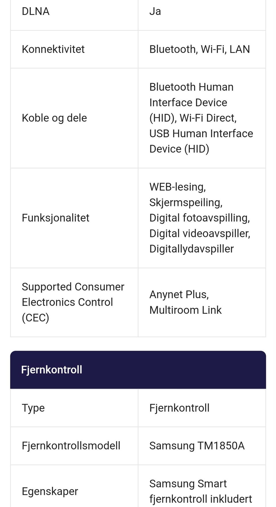Viewport: 276px width, 507px height.
Task: Click the Fjernkontrollsmodell label
Action: [x=71, y=446]
